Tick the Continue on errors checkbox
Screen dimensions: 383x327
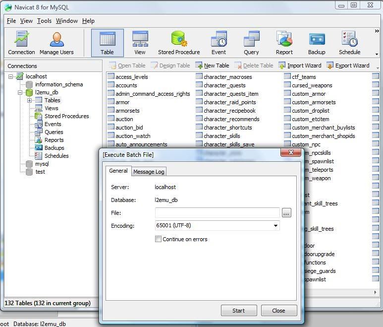pos(158,239)
